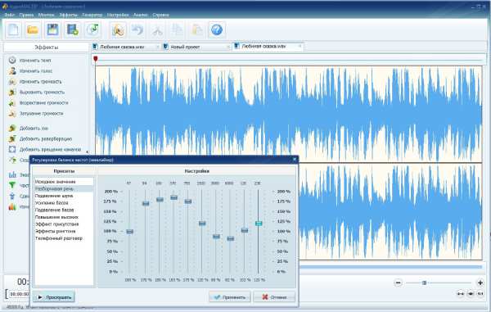Click the Cut scissors toolbar icon

coord(157,29)
